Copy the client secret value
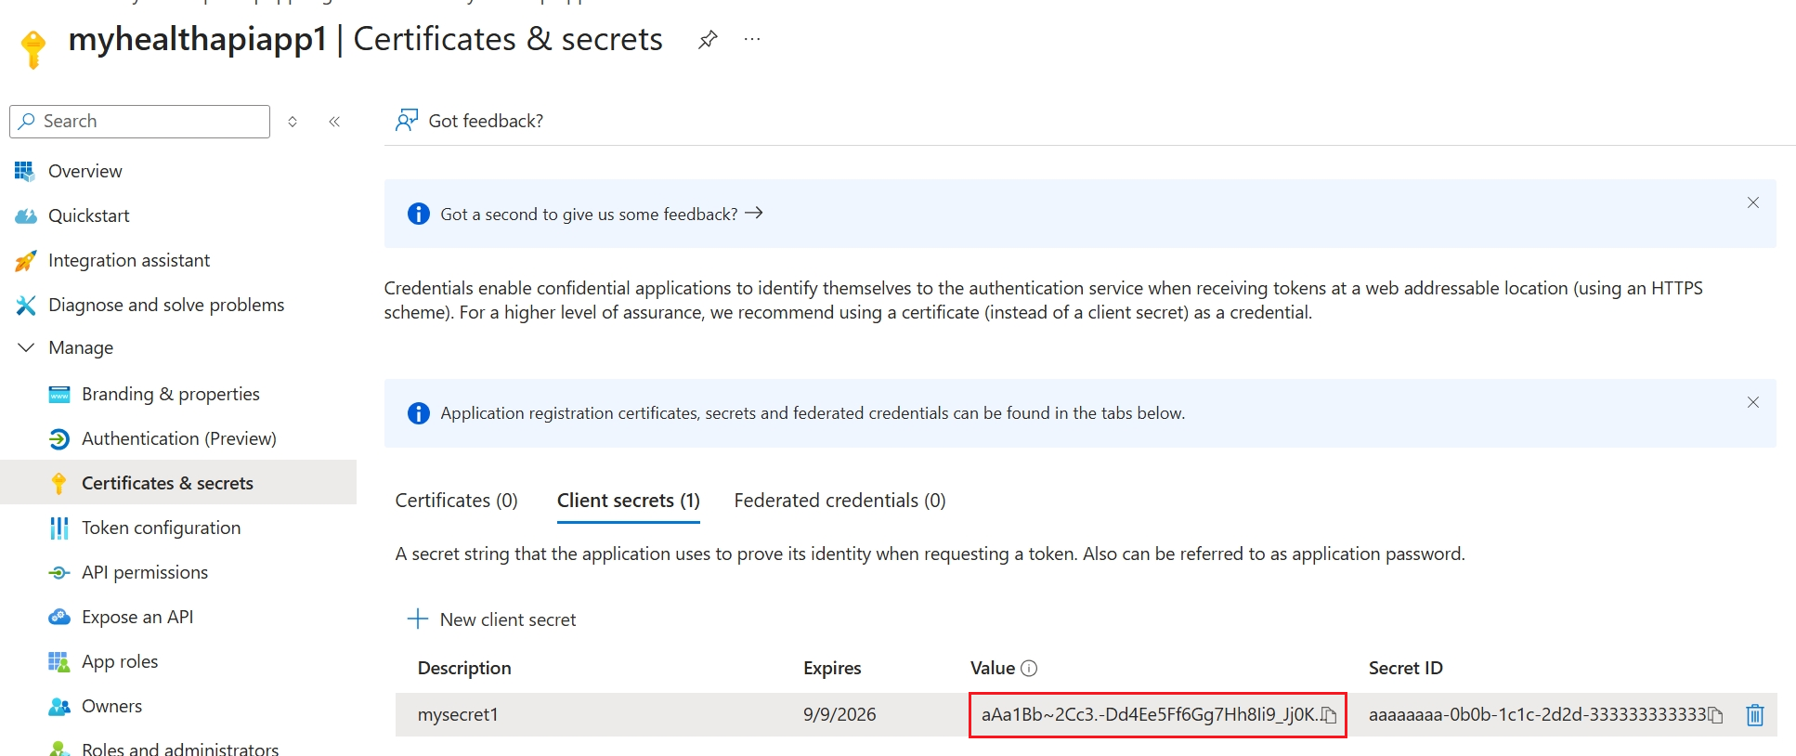1796x756 pixels. [1330, 715]
